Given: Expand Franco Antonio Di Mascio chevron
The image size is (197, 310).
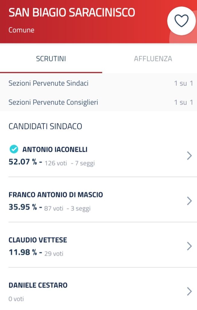Looking at the screenshot, I should coord(189,201).
